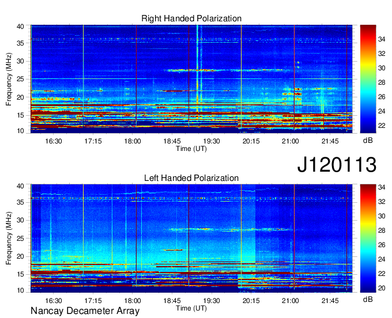Click 21:45 tick on right-handed plot
Viewport: 392px width, 318px height.
pos(330,141)
